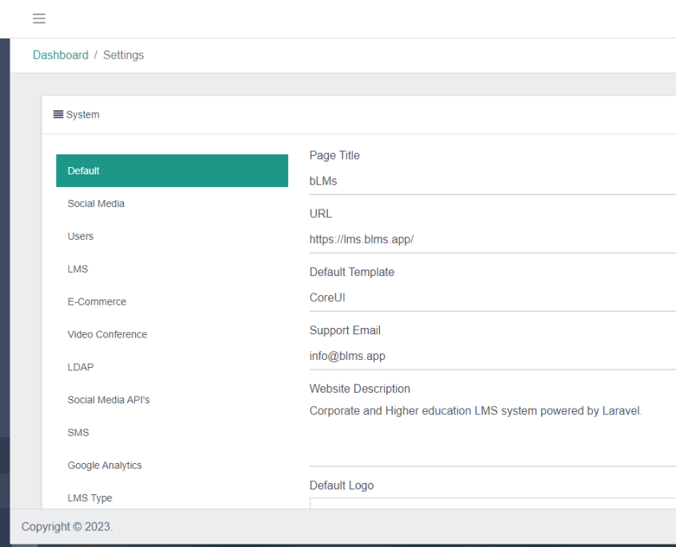Open the E-Commerce settings tab
This screenshot has width=676, height=547.
coord(172,301)
